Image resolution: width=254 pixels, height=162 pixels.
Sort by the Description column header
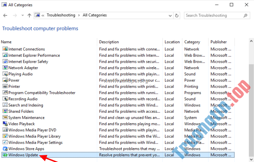[x=109, y=42]
